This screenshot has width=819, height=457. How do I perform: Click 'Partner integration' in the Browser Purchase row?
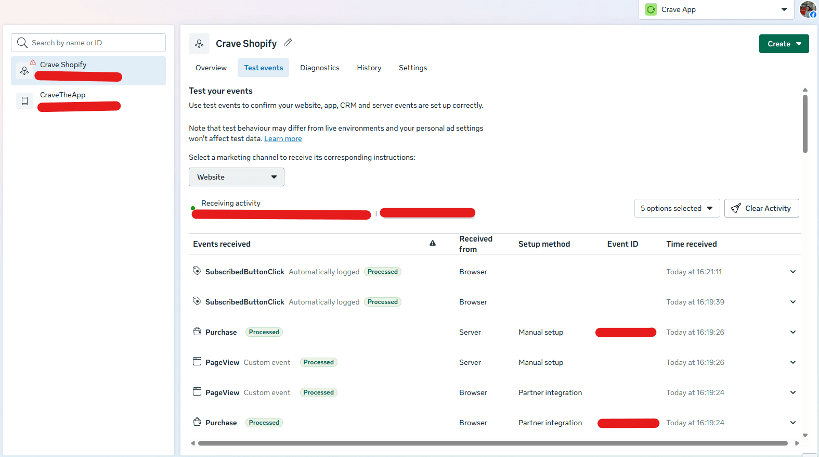tap(550, 423)
